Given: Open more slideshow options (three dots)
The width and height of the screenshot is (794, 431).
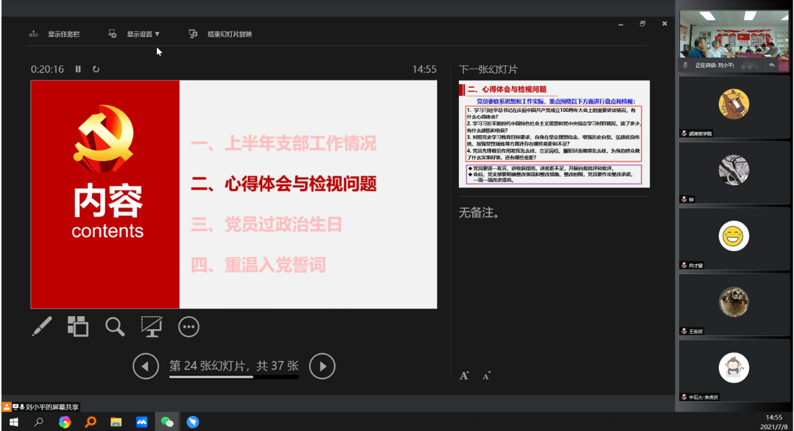Looking at the screenshot, I should (189, 326).
